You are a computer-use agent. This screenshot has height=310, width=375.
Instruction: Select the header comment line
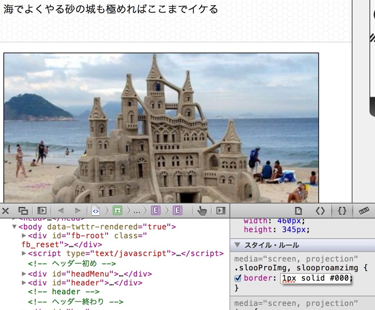[64, 292]
